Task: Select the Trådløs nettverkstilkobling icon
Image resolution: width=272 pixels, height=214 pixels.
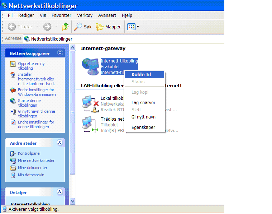Action: pos(90,125)
